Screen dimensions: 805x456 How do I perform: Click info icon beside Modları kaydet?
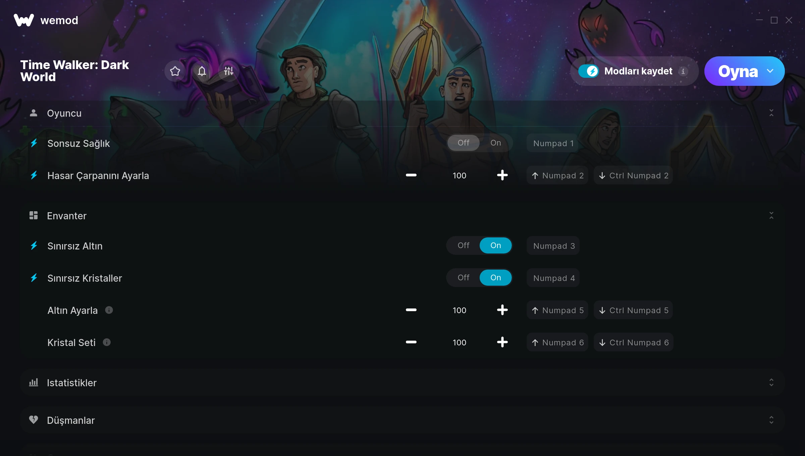click(x=683, y=71)
